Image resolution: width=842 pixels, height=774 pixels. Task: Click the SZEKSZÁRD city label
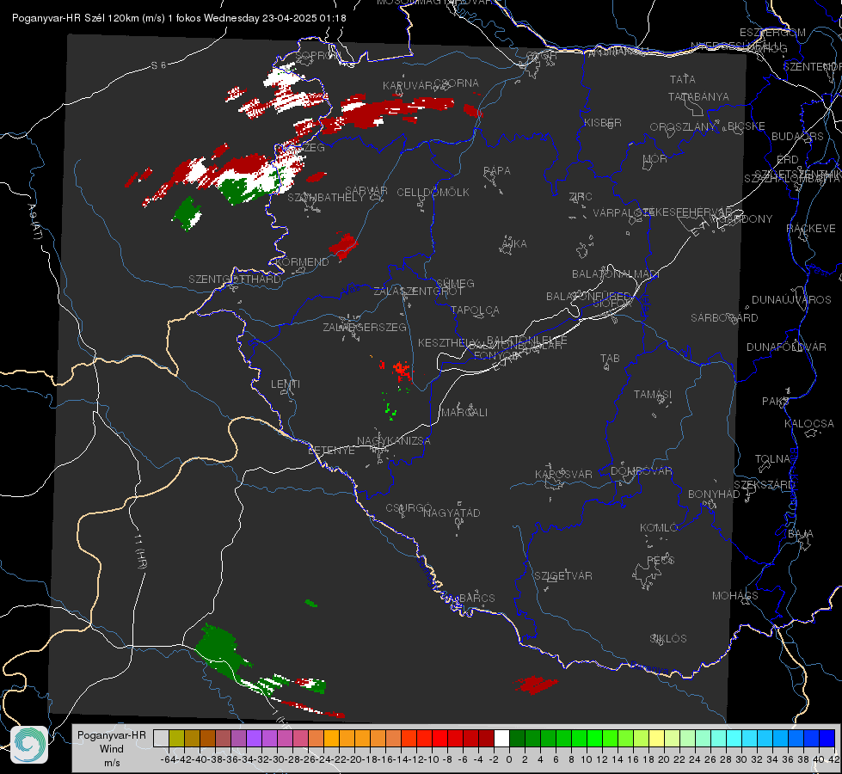click(x=765, y=484)
